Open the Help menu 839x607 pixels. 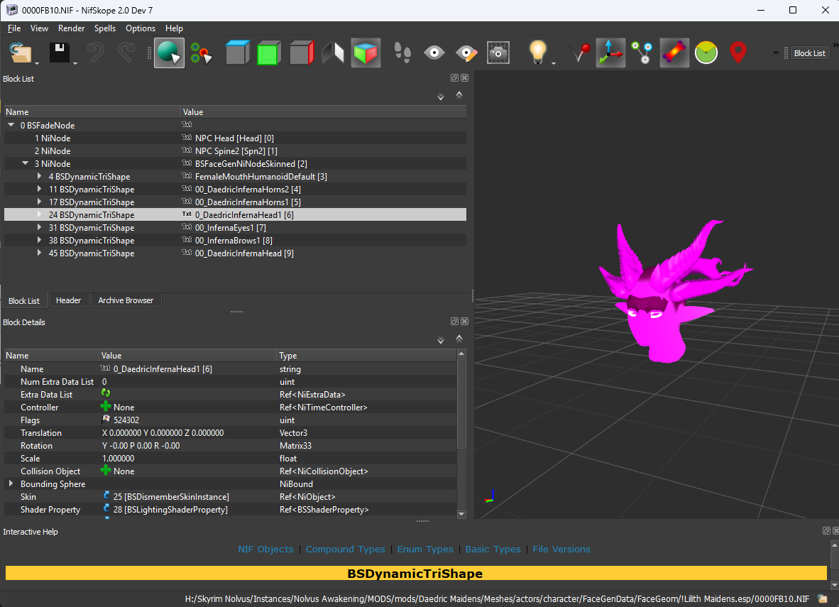(x=174, y=28)
